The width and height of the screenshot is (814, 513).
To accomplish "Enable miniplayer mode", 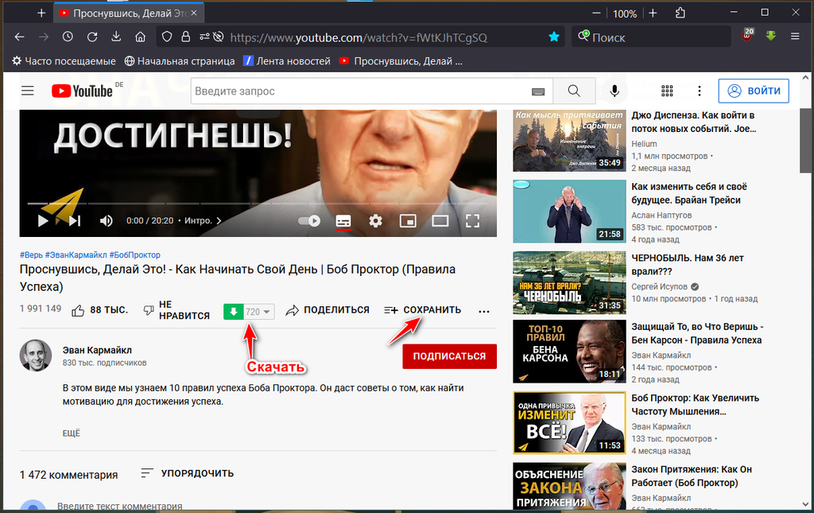I will click(x=408, y=220).
